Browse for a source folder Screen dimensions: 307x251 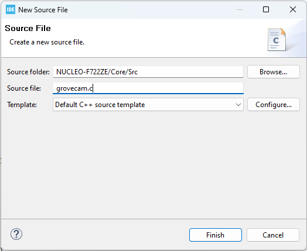click(274, 72)
